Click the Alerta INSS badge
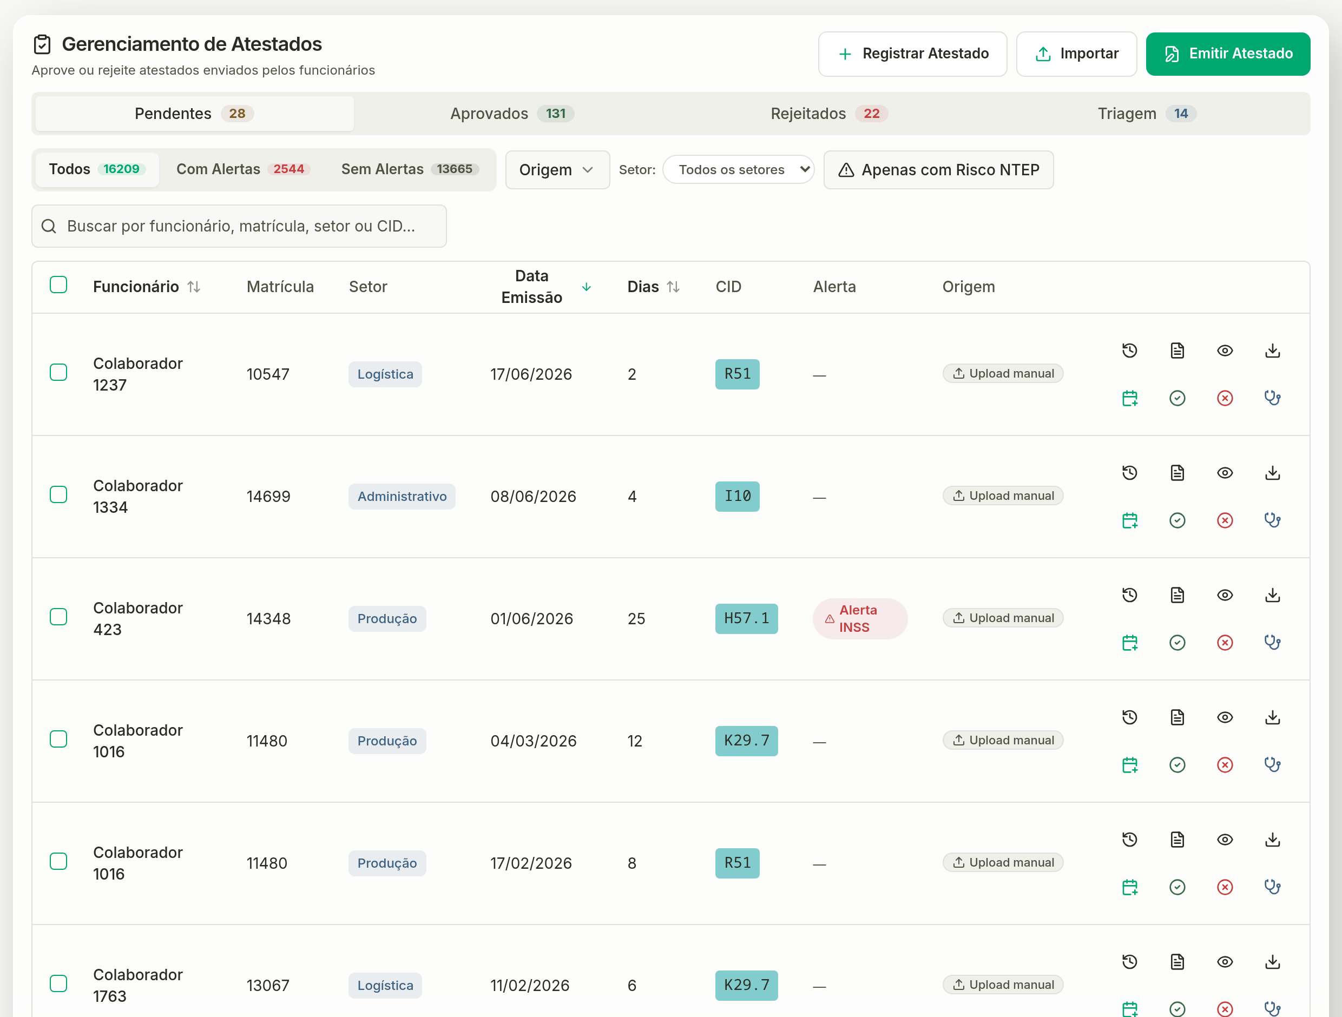 (860, 618)
